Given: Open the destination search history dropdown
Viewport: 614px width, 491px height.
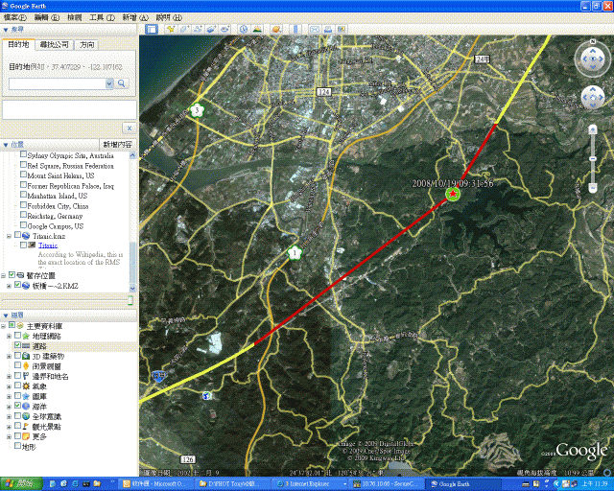Looking at the screenshot, I should [x=109, y=83].
